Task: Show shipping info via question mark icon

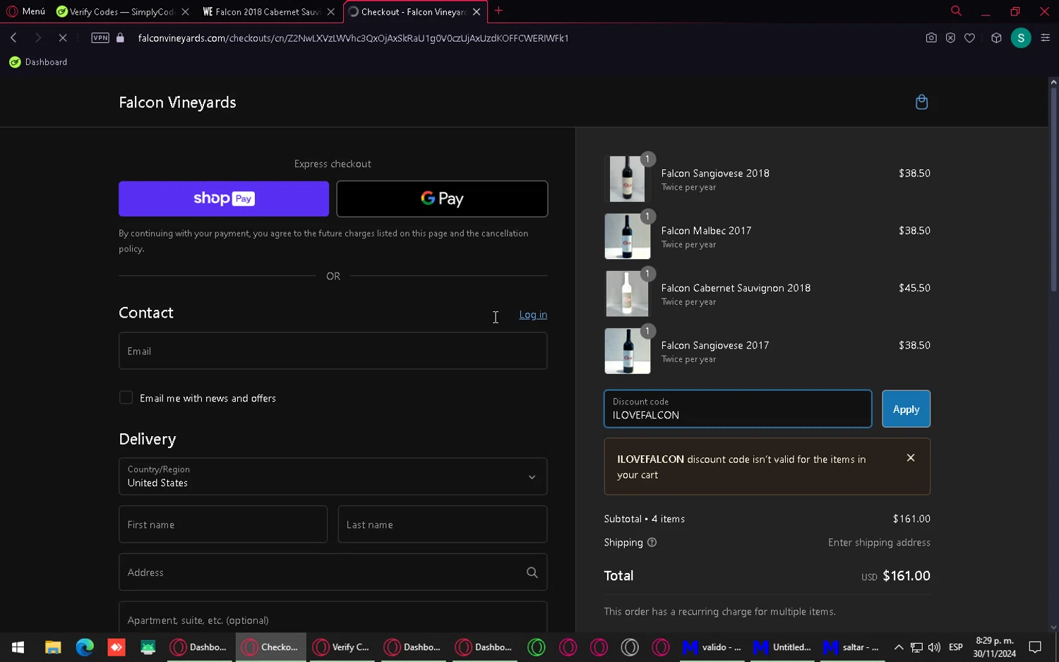Action: pos(652,543)
